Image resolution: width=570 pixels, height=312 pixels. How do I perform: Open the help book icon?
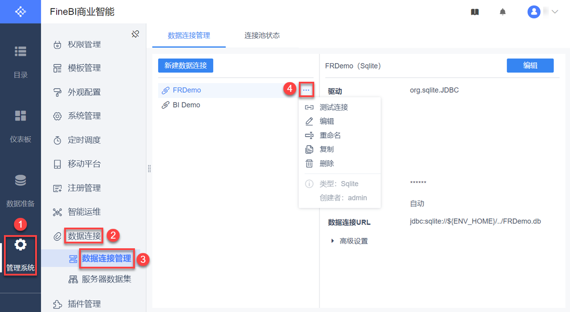475,12
